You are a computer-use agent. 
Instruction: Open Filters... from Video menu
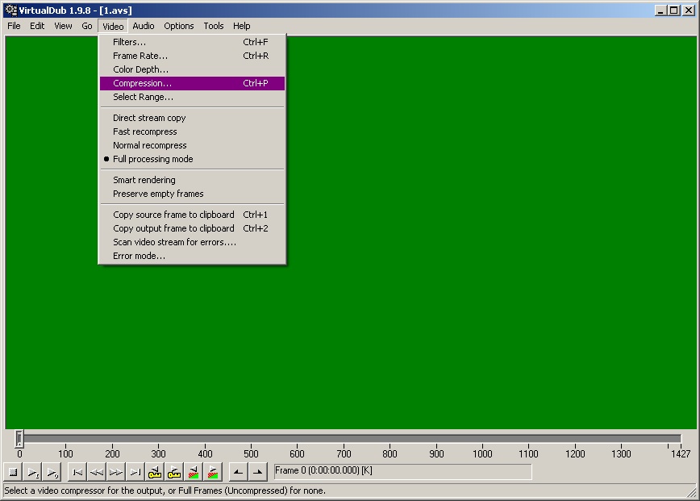point(129,42)
